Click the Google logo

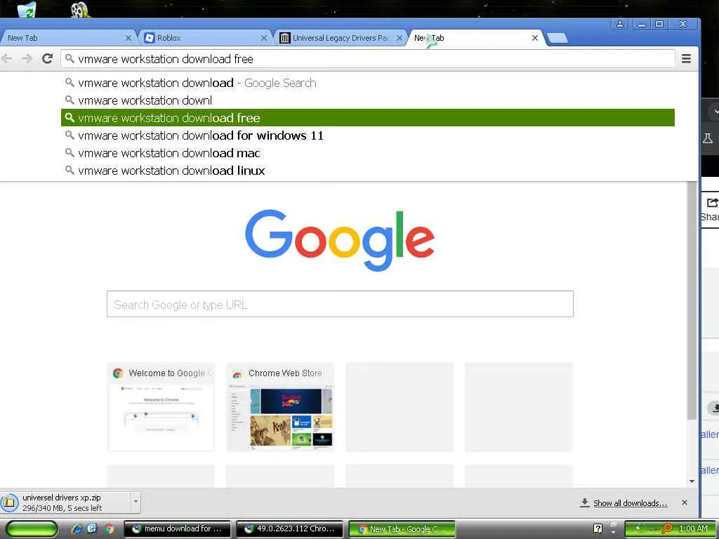[x=340, y=240]
